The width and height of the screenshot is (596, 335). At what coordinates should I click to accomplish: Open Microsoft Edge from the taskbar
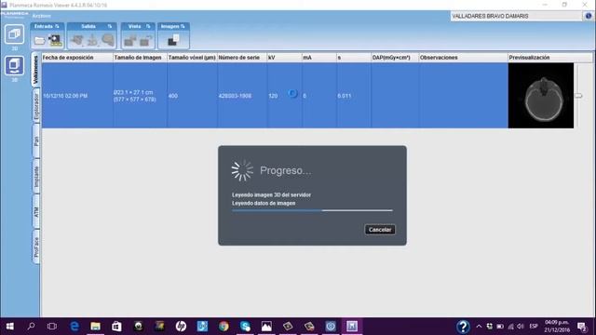(74, 327)
